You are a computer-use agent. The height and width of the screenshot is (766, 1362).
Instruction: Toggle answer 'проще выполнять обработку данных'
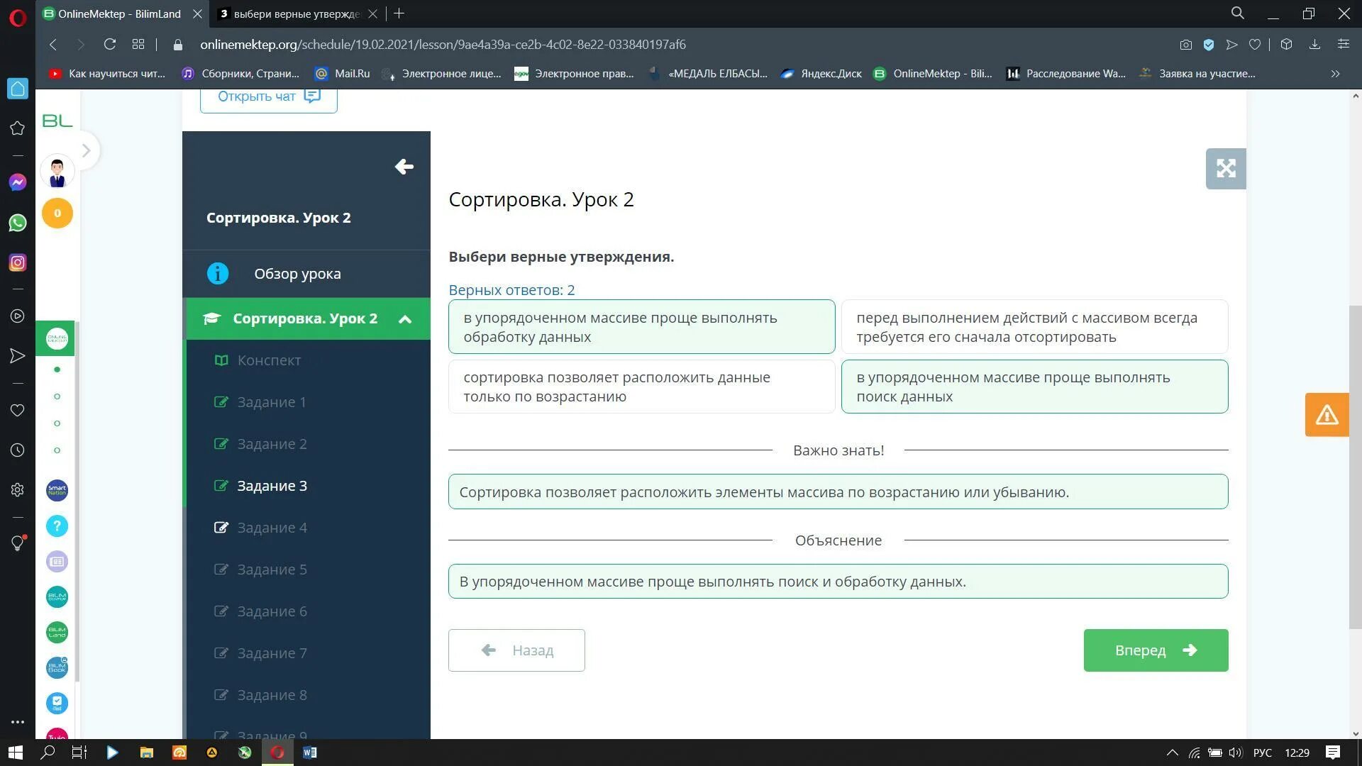tap(641, 327)
